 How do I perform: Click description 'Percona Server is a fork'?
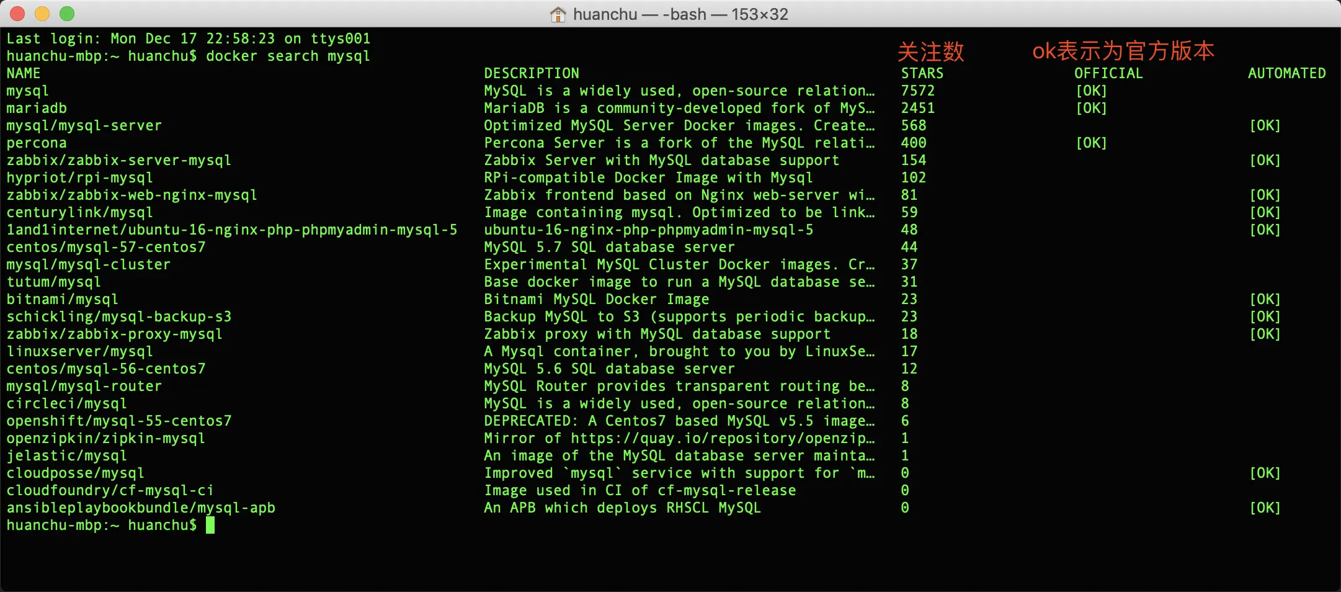click(679, 143)
